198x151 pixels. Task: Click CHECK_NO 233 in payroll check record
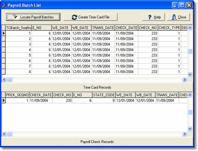pos(62,100)
